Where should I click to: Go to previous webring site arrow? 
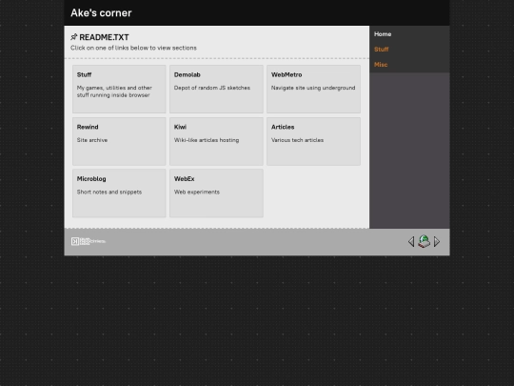(411, 242)
